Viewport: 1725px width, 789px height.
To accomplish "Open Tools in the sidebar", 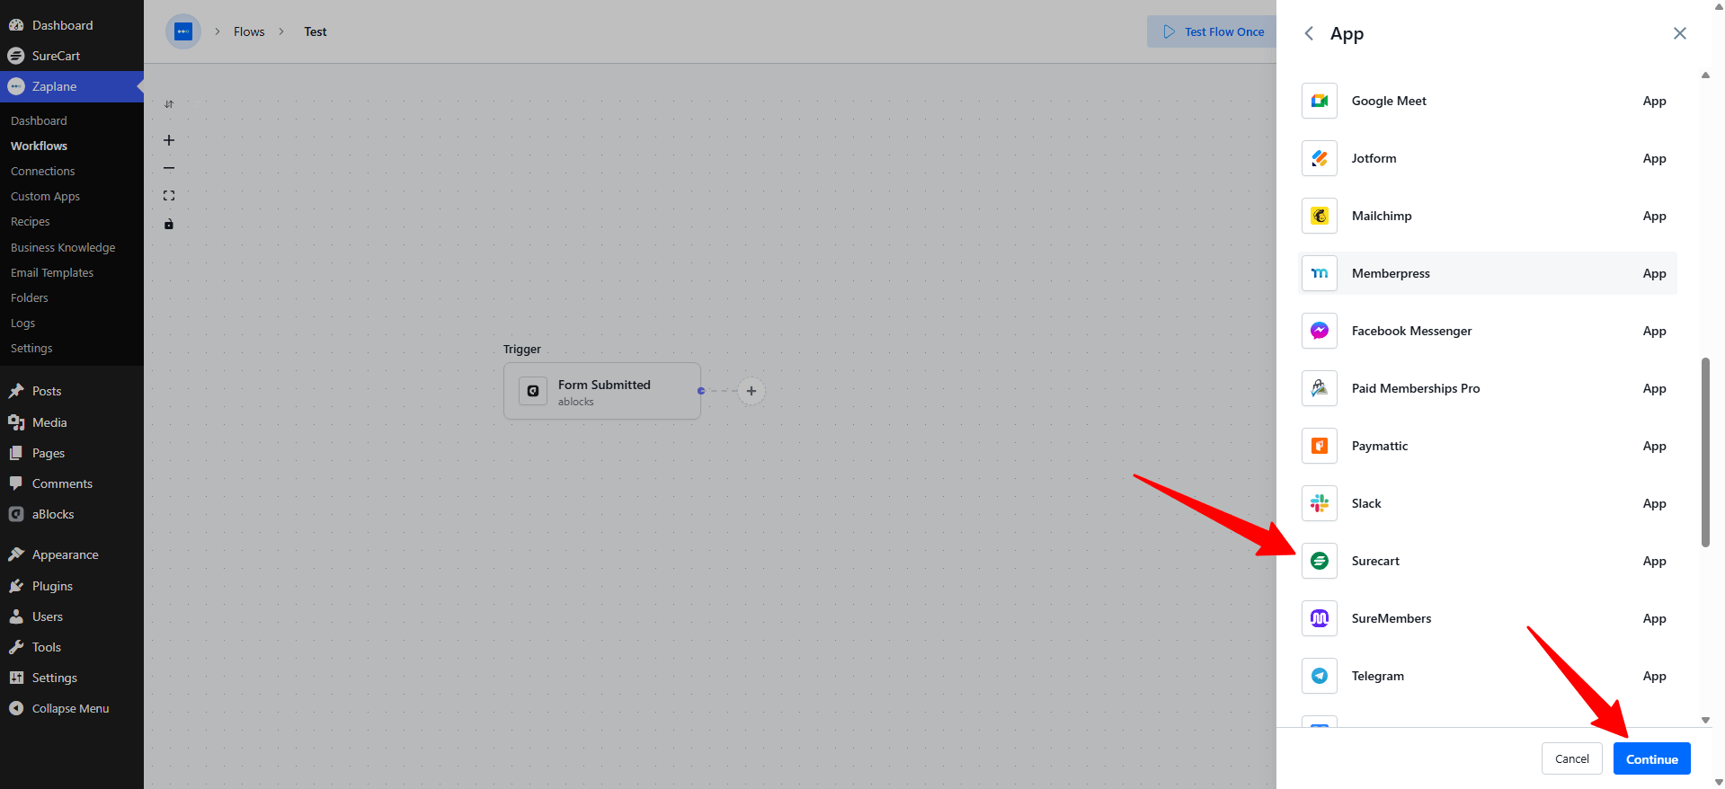I will (72, 647).
